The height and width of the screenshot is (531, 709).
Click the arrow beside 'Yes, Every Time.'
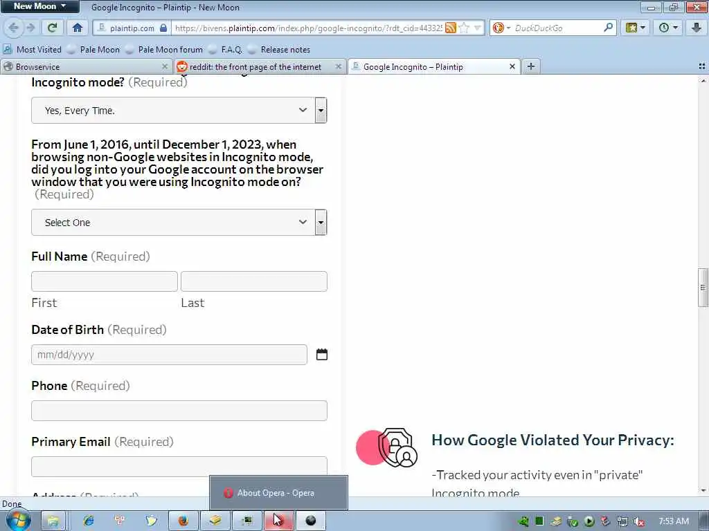point(321,110)
